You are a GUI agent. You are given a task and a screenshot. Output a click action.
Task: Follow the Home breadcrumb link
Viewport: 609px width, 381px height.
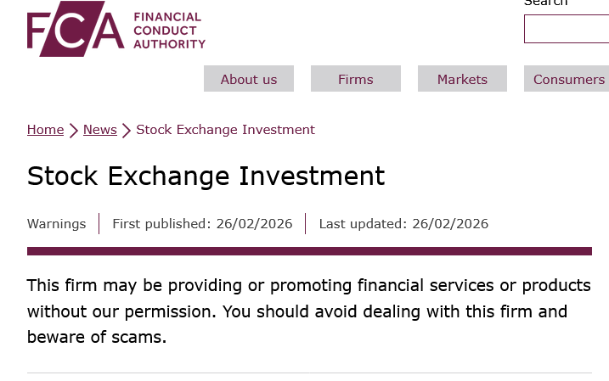tap(45, 130)
